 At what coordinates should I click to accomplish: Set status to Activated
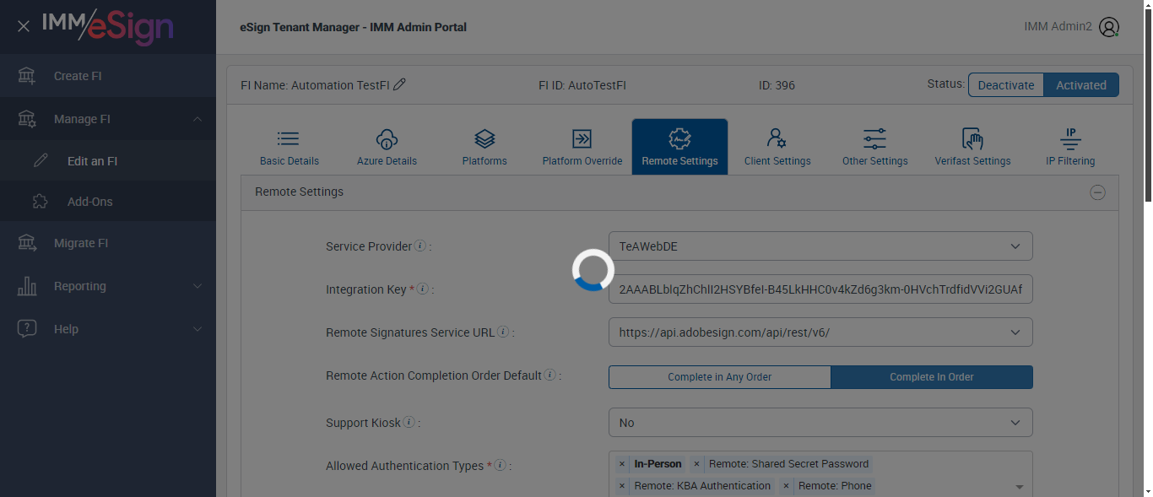coord(1081,85)
